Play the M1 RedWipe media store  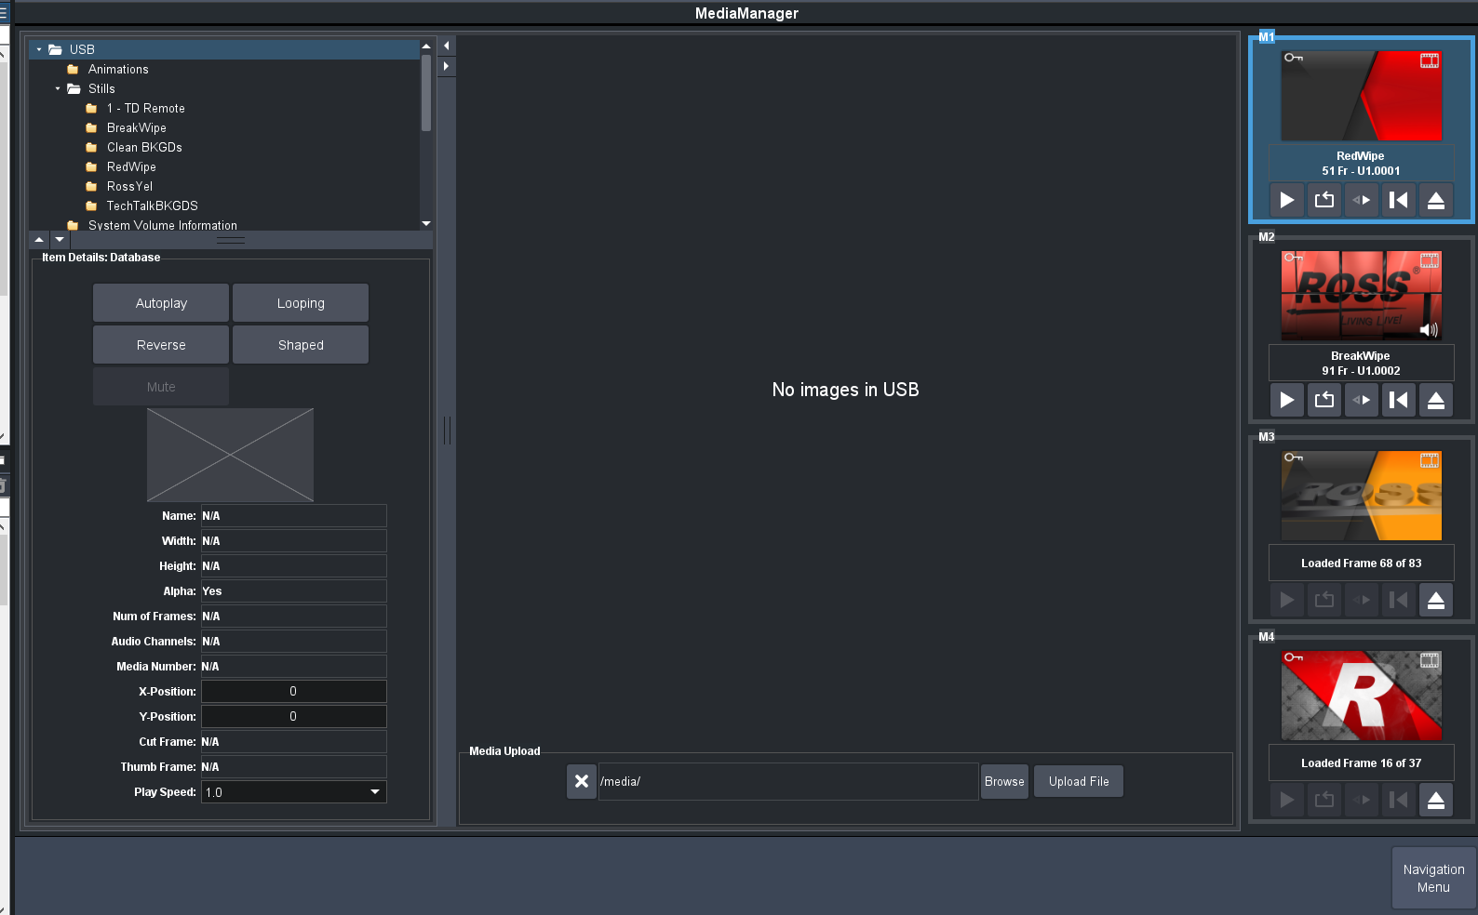(x=1287, y=200)
